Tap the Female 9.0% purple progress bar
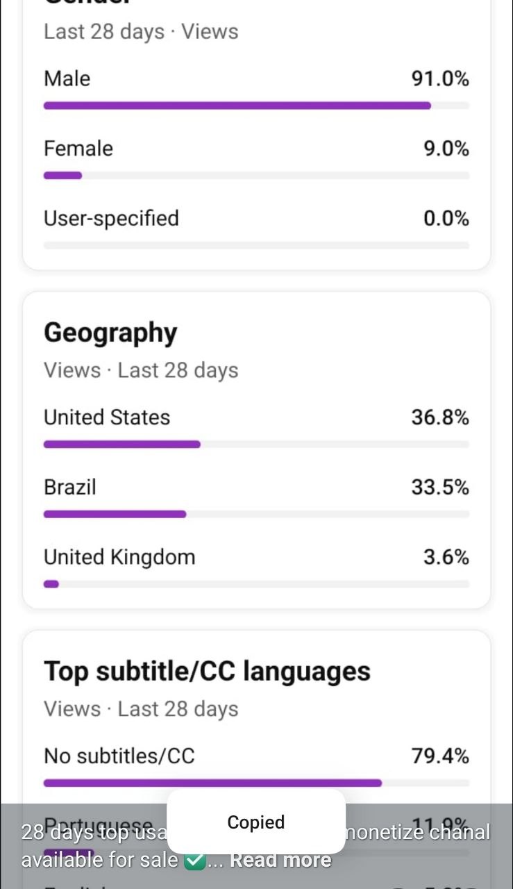The width and height of the screenshot is (513, 889). 62,176
